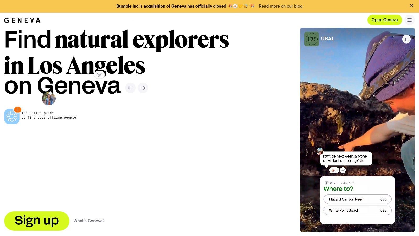
Task: Click the Open Geneva button
Action: 384,20
